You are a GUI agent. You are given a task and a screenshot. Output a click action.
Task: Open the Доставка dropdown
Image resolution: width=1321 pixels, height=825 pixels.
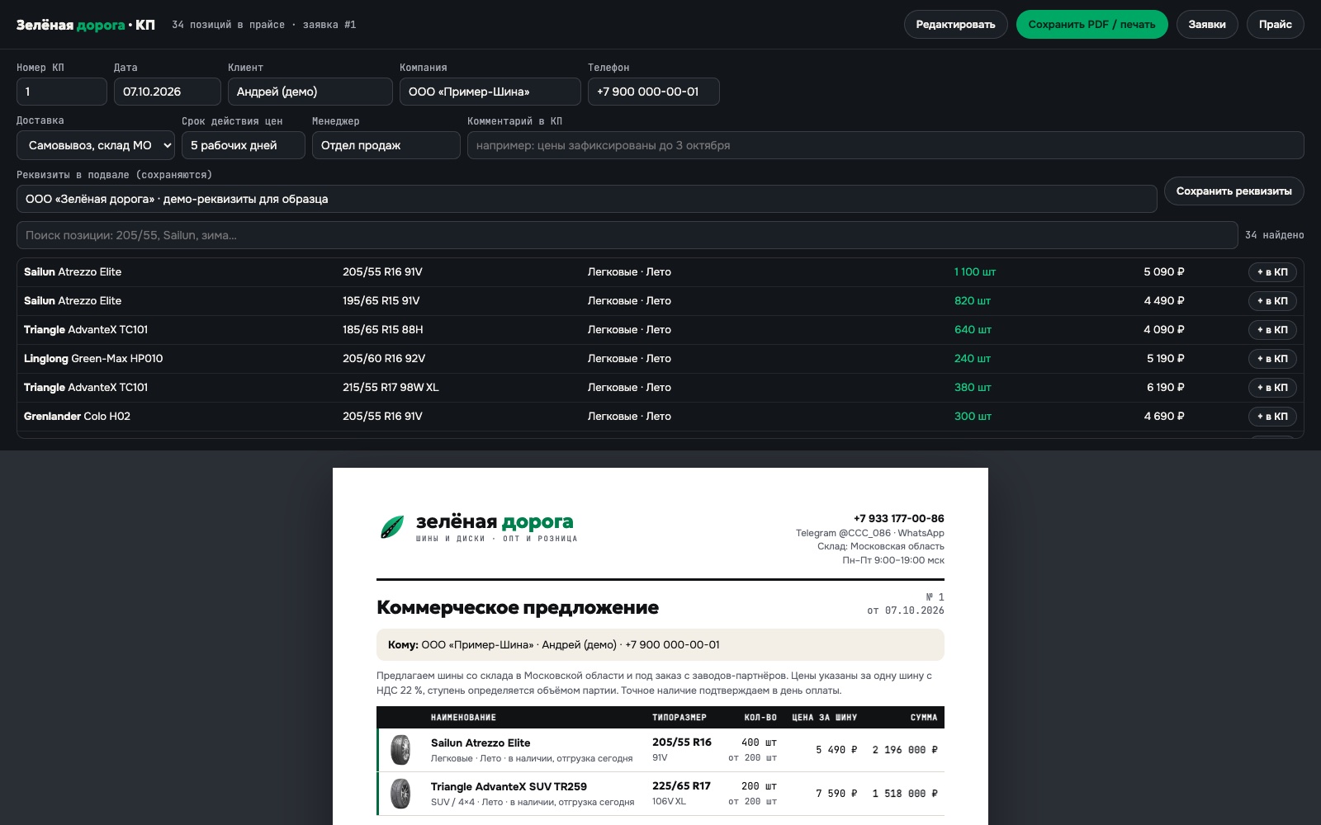(x=96, y=145)
